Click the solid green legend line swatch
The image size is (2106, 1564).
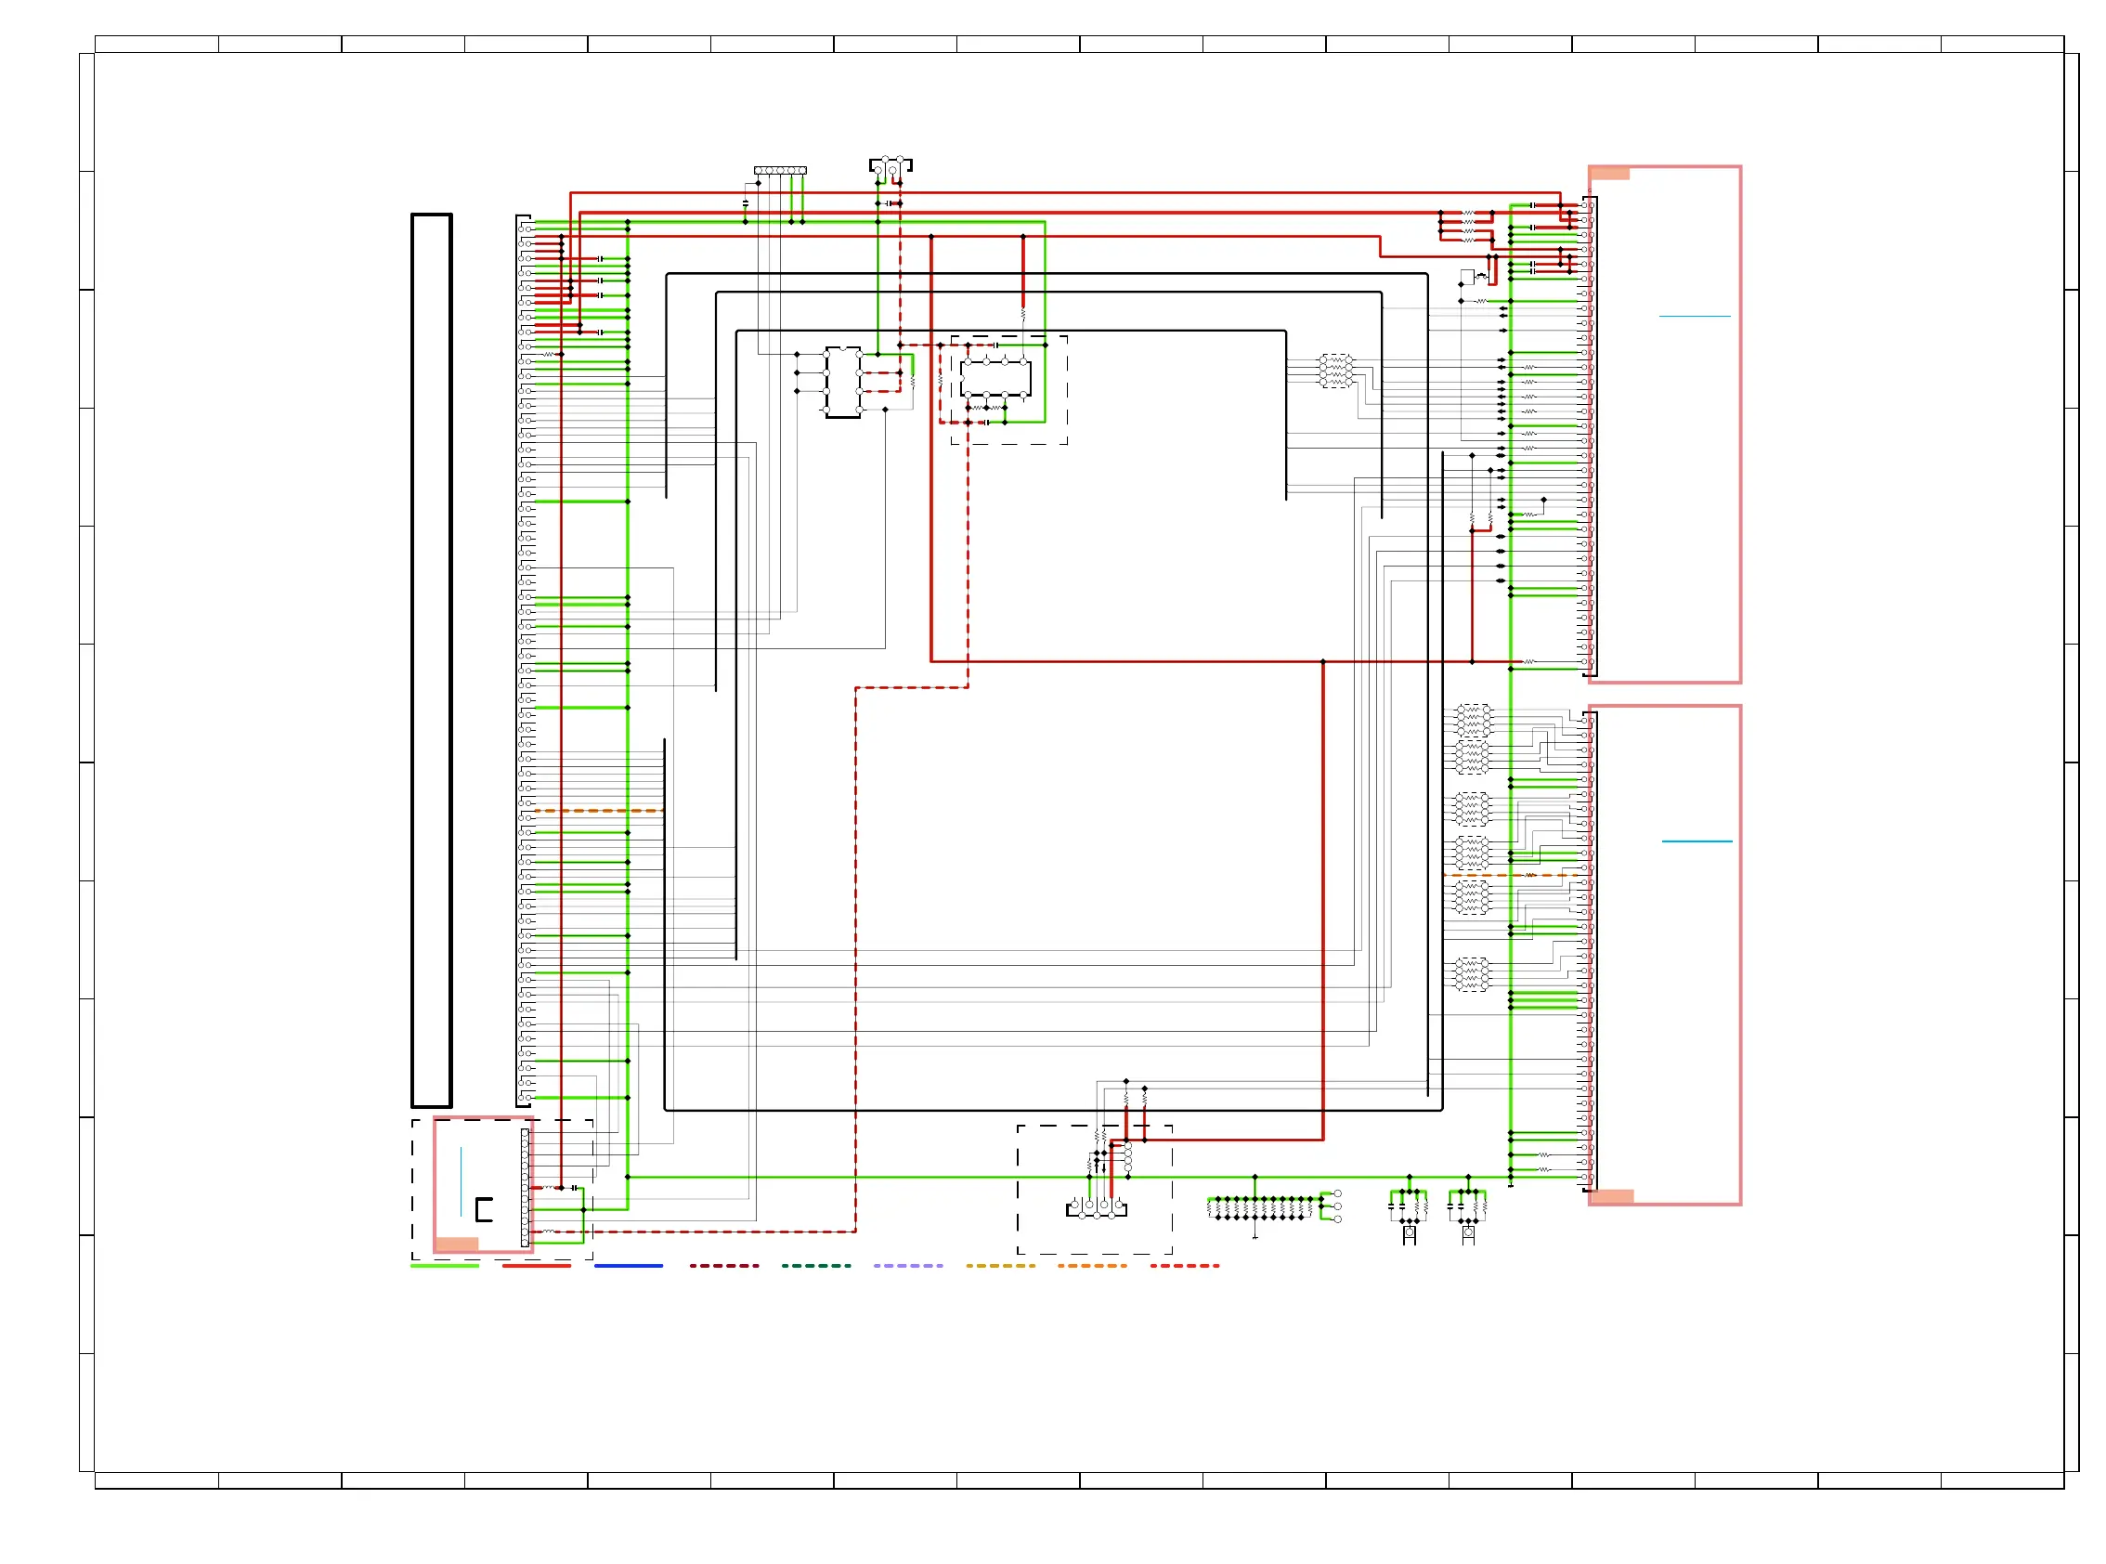444,1266
